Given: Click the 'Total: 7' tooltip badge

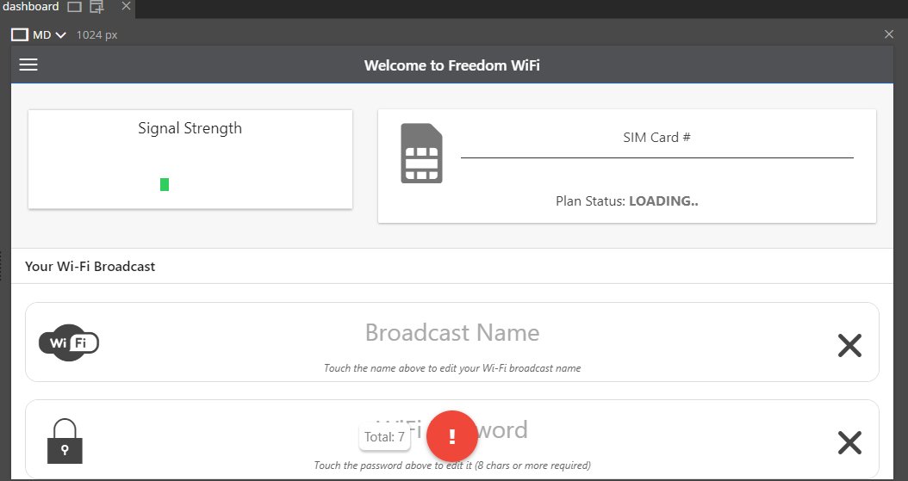Looking at the screenshot, I should (x=384, y=437).
